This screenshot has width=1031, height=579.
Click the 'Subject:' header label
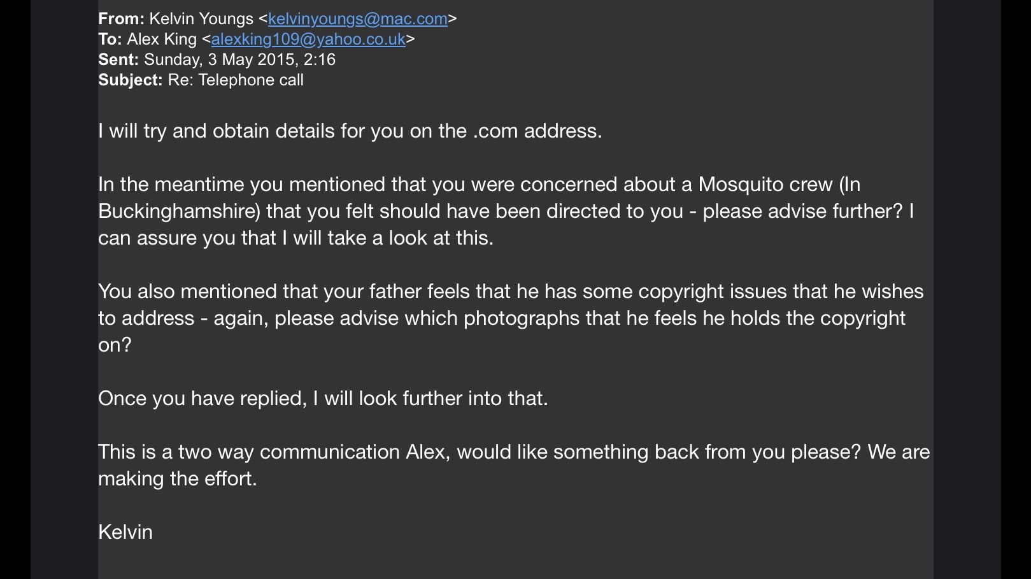coord(131,80)
